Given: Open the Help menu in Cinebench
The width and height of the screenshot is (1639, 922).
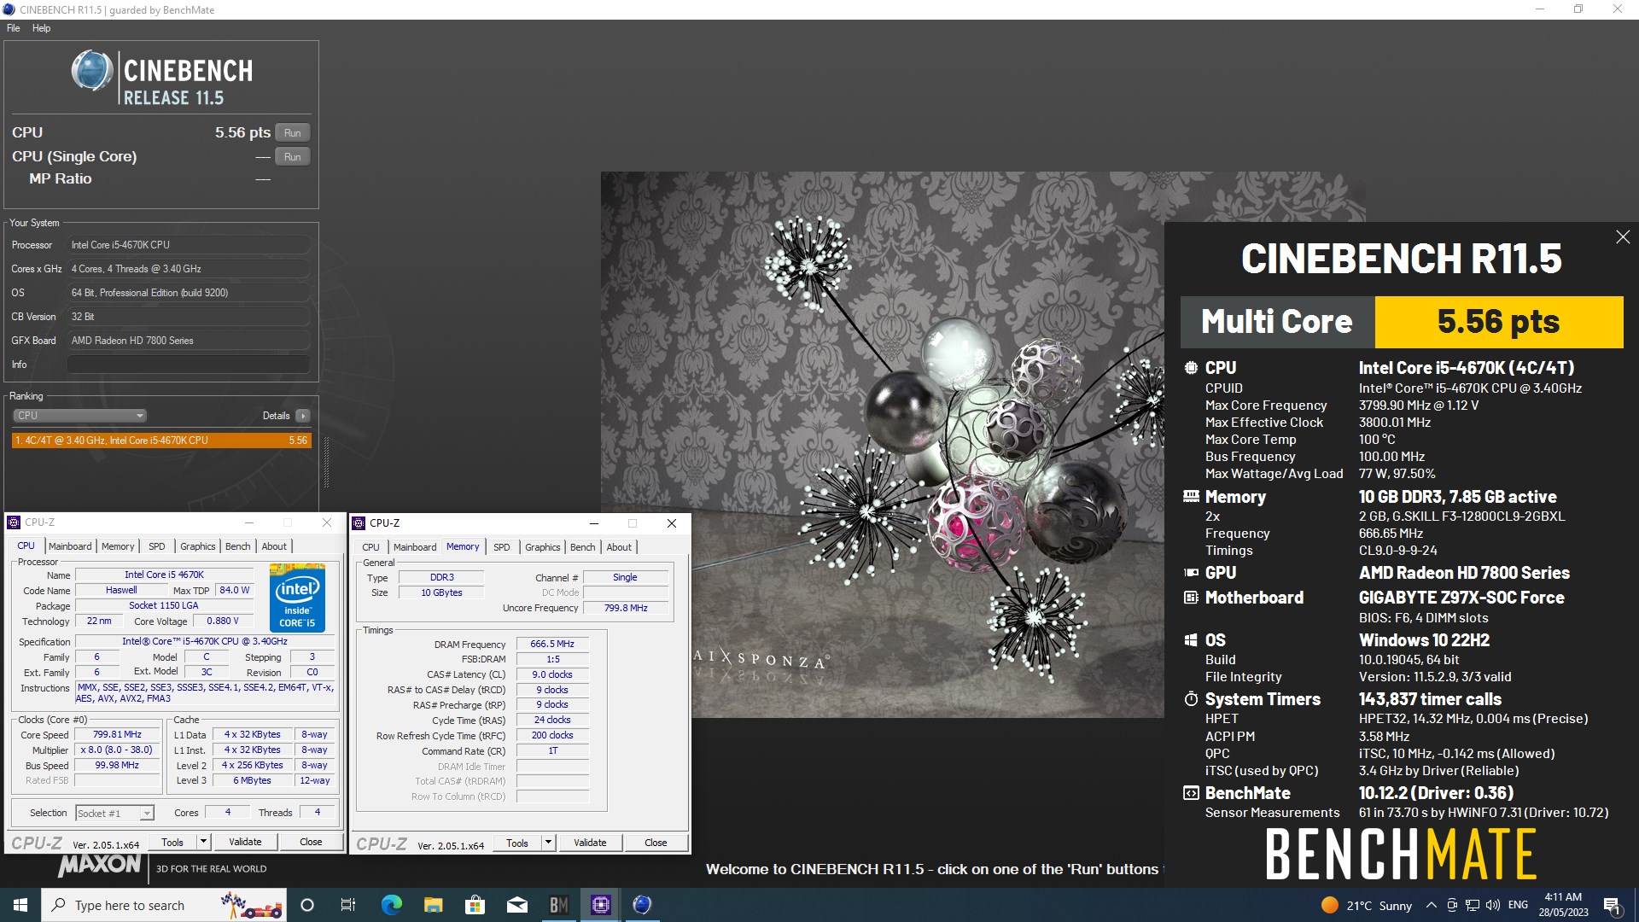Looking at the screenshot, I should click(x=41, y=28).
